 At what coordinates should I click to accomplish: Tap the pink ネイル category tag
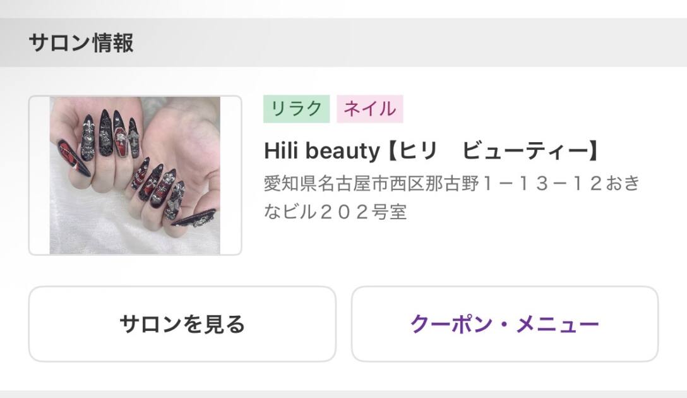369,109
